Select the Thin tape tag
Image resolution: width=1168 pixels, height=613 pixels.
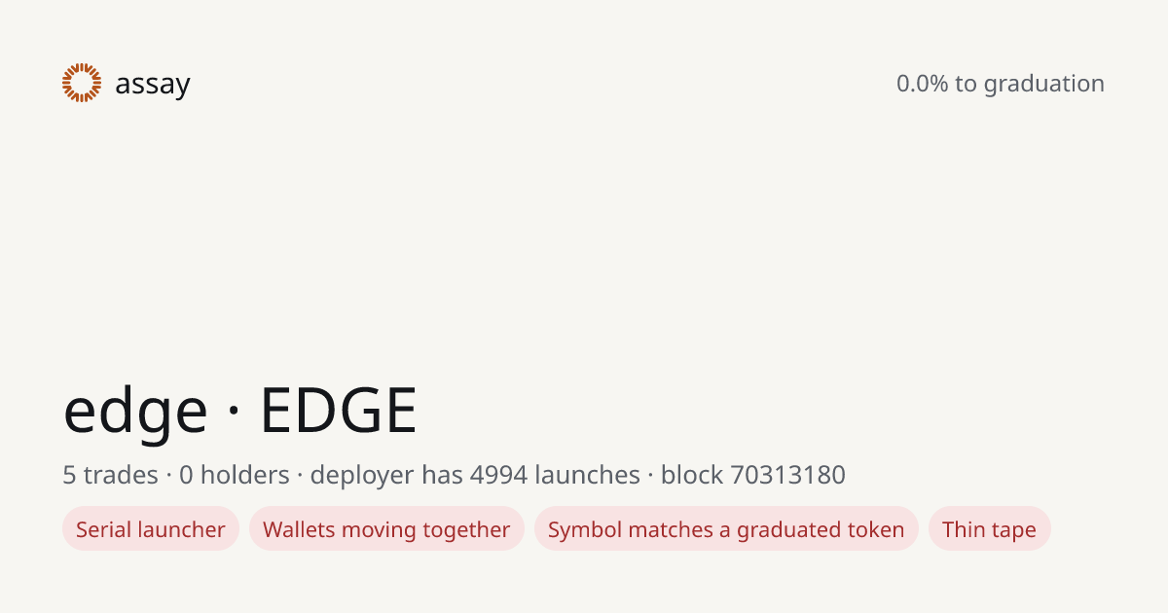tap(989, 529)
